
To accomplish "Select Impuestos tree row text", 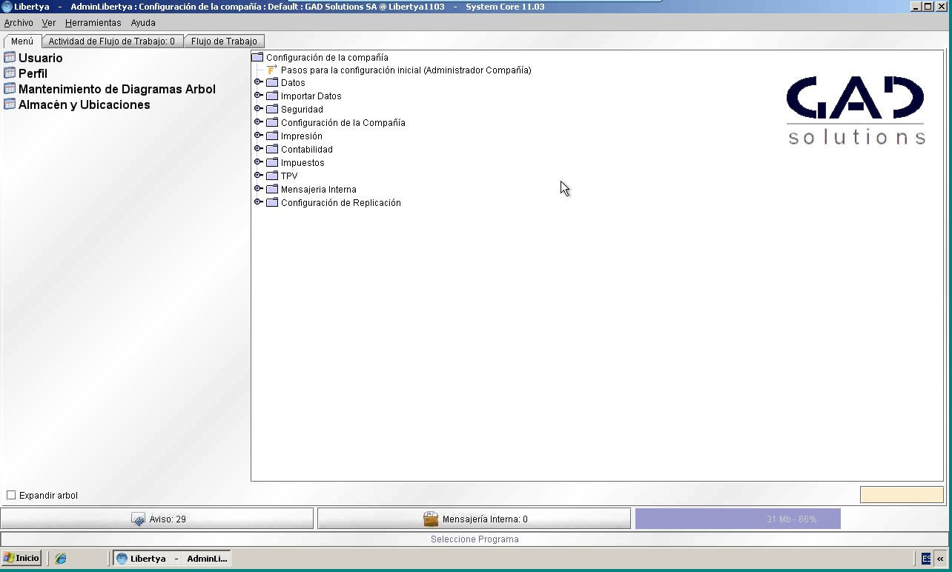I will coord(303,163).
